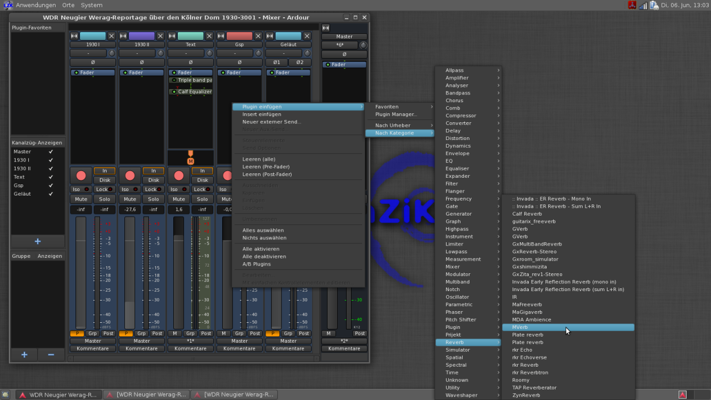Toggle visibility checkmark for Gsp
711x400 pixels.
(51, 186)
